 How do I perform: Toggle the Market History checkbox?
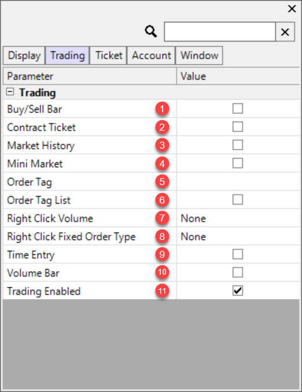coord(237,145)
